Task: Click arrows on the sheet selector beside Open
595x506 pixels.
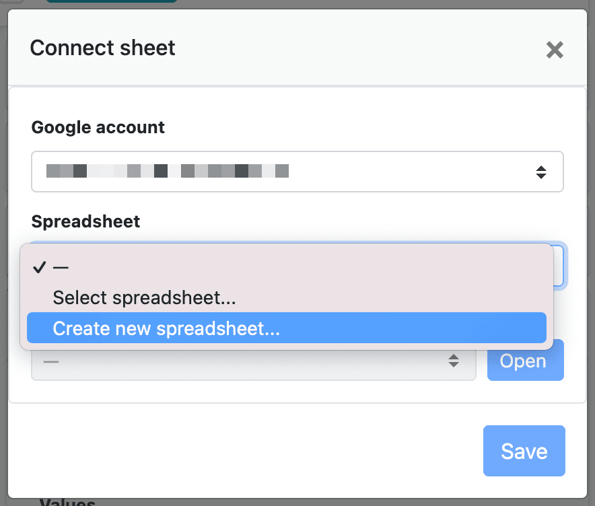Action: [x=454, y=361]
